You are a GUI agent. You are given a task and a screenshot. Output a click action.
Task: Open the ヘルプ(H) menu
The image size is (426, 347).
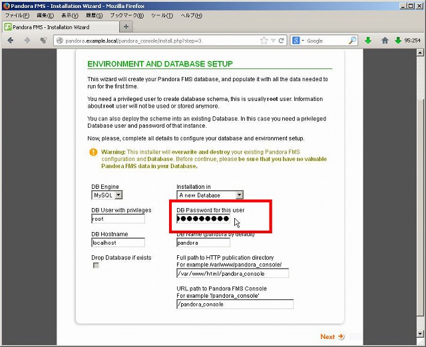tap(192, 15)
